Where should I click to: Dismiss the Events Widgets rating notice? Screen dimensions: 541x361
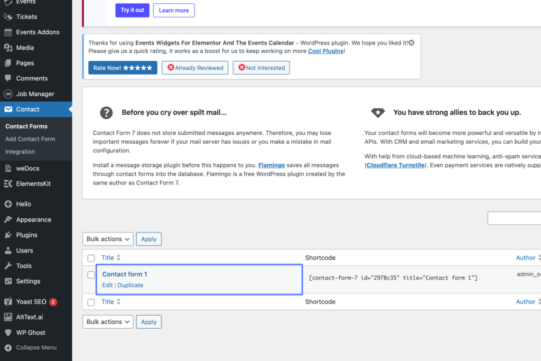[x=411, y=43]
